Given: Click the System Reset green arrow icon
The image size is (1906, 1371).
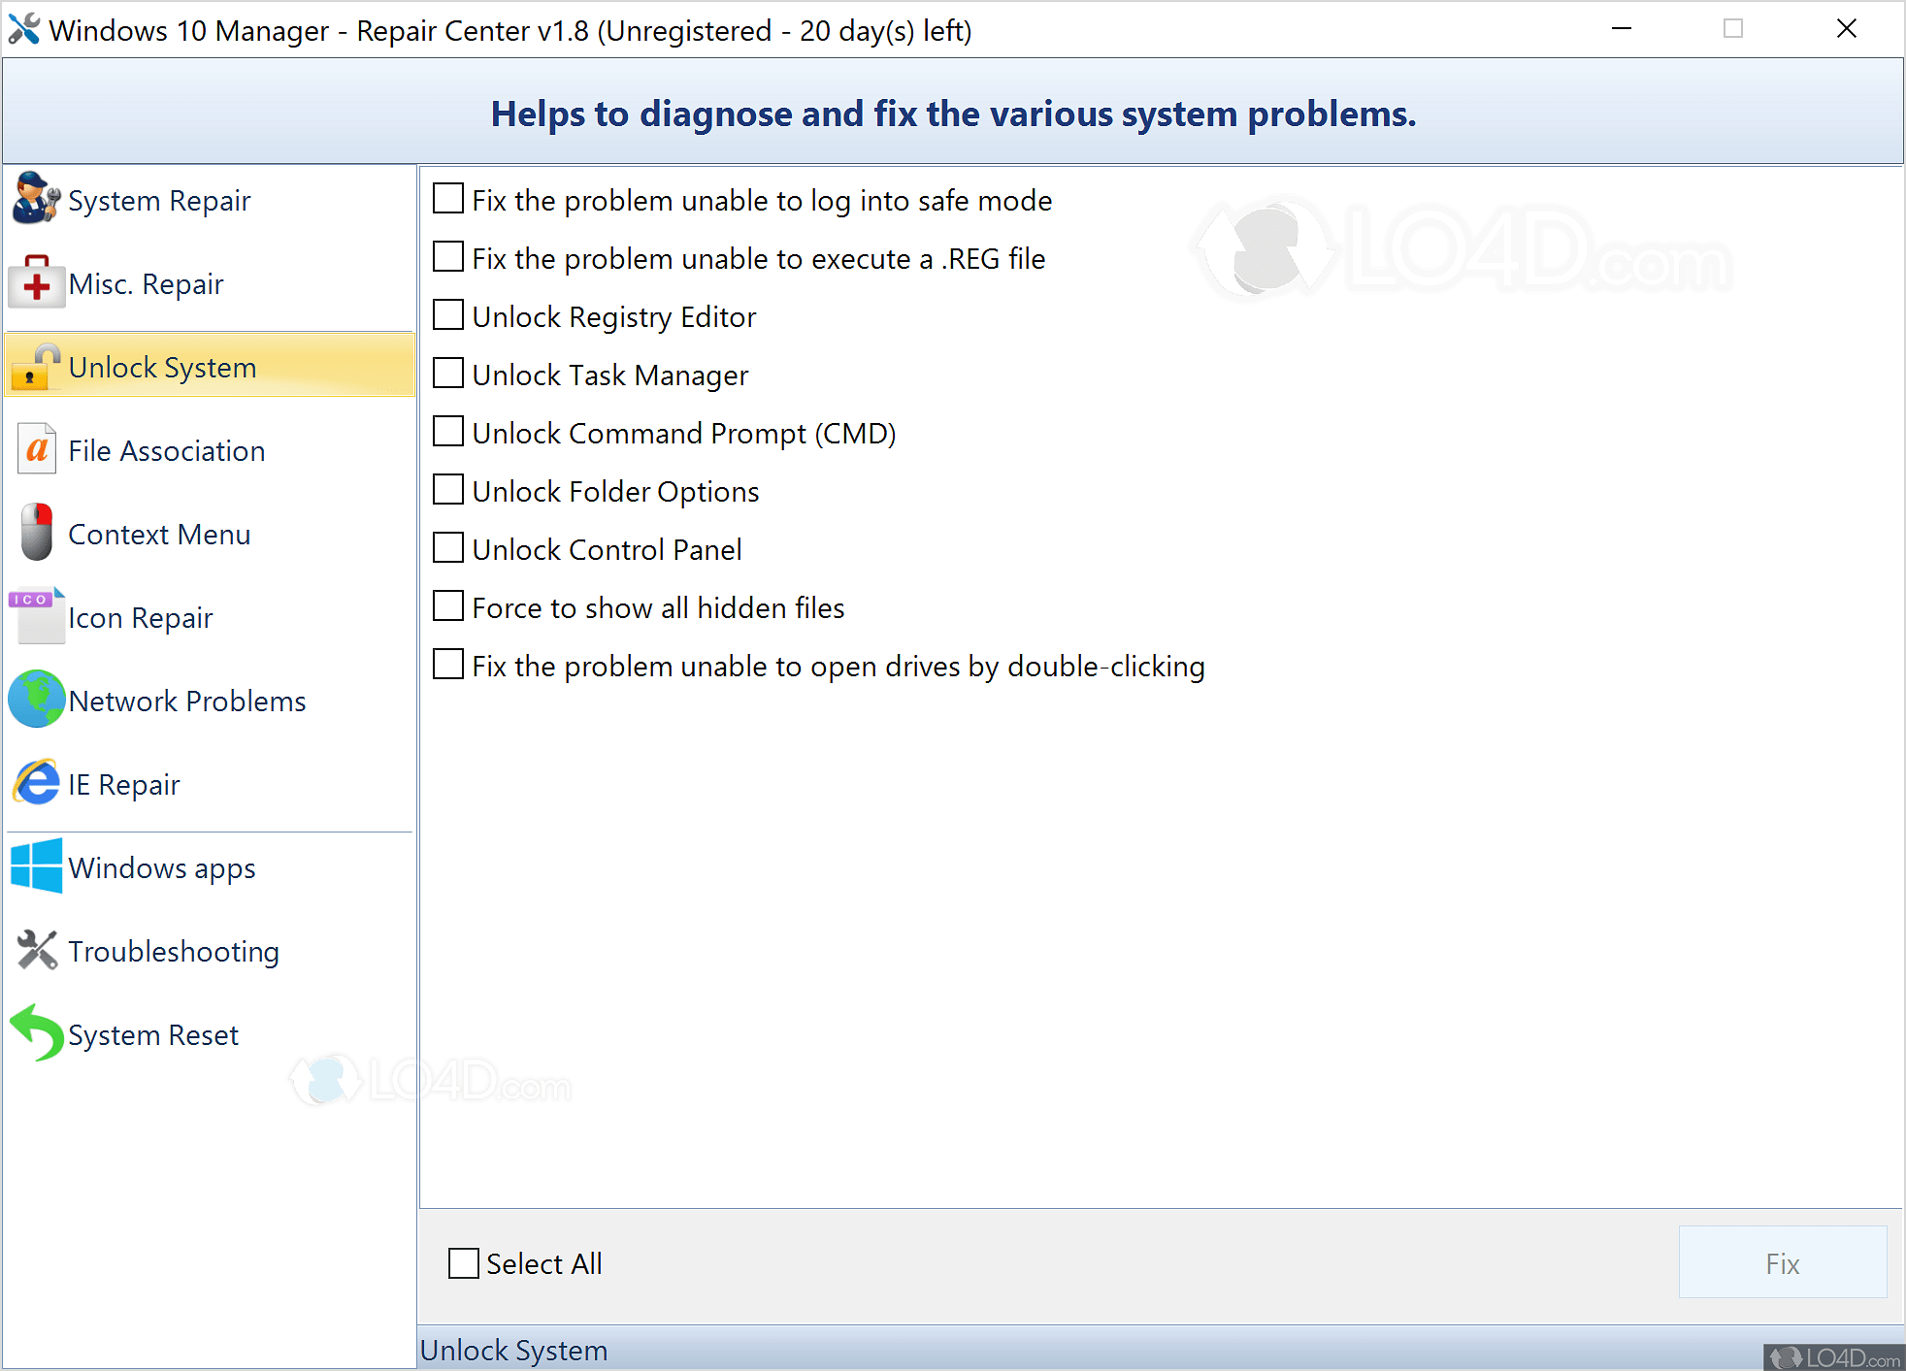Looking at the screenshot, I should (37, 1033).
